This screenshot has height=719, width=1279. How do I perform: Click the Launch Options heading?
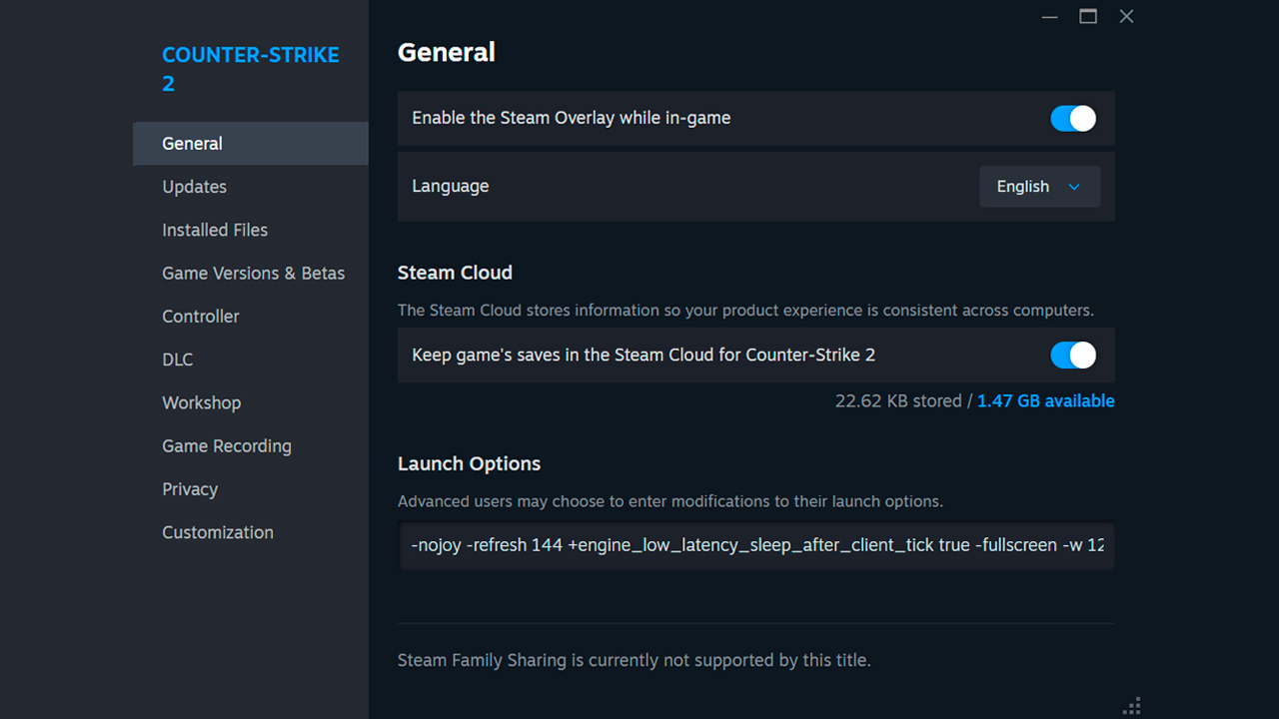point(469,464)
